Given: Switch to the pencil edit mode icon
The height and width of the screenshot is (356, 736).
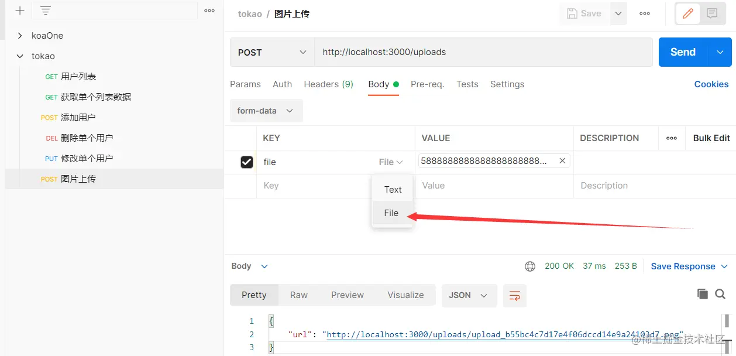Looking at the screenshot, I should point(688,13).
